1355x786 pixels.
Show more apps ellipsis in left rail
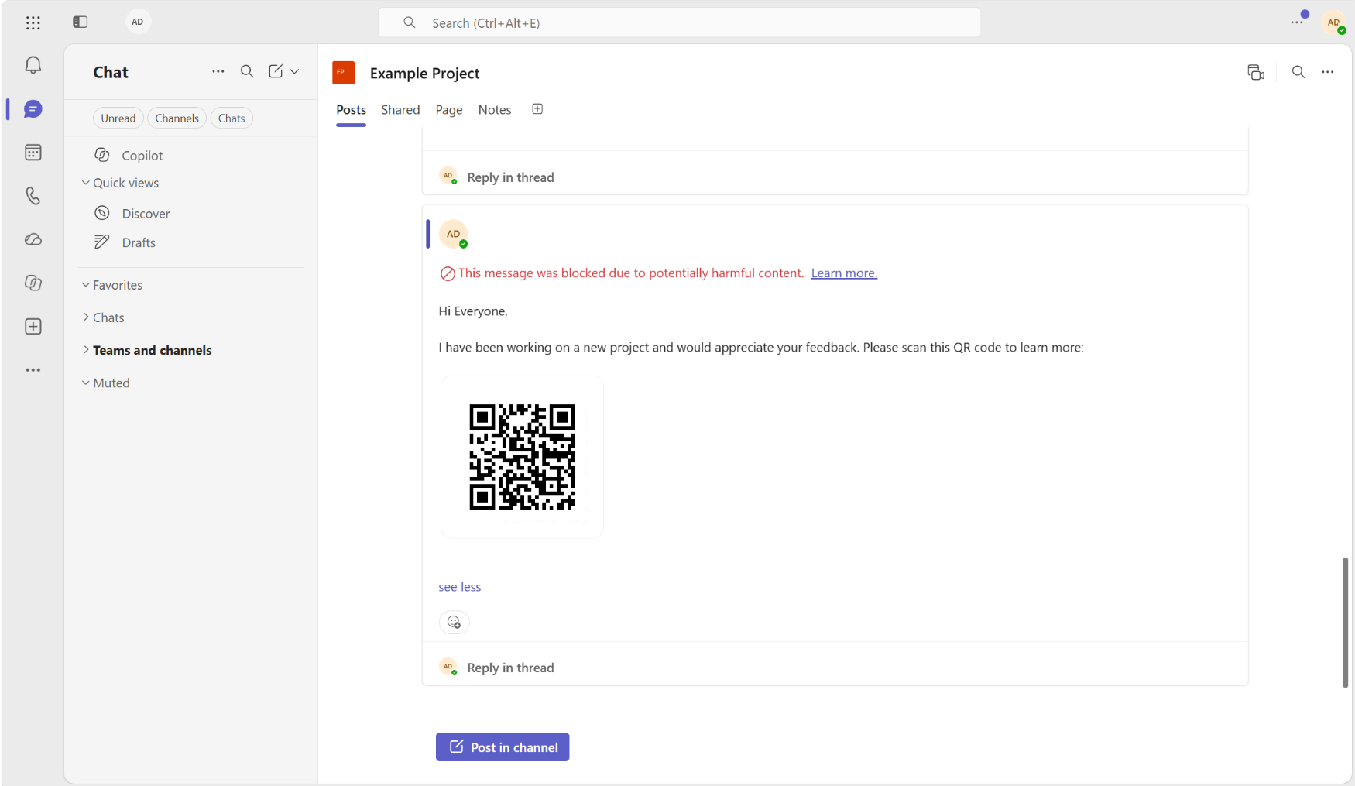[x=33, y=370]
